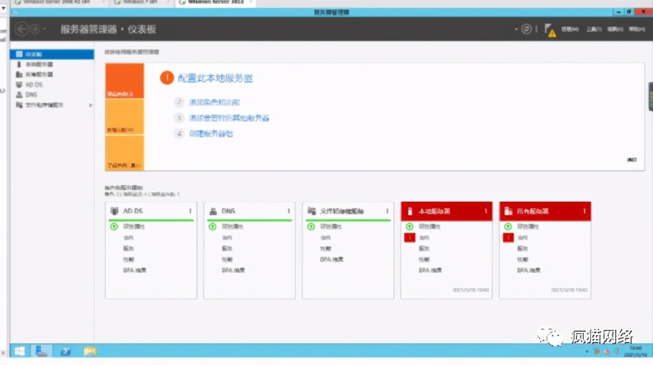Open the 管理(M) Manage menu
Screen dimensions: 653x365
click(570, 29)
